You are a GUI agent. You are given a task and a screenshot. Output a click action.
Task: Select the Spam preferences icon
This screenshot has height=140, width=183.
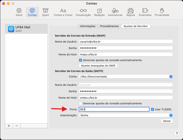pyautogui.click(x=46, y=12)
